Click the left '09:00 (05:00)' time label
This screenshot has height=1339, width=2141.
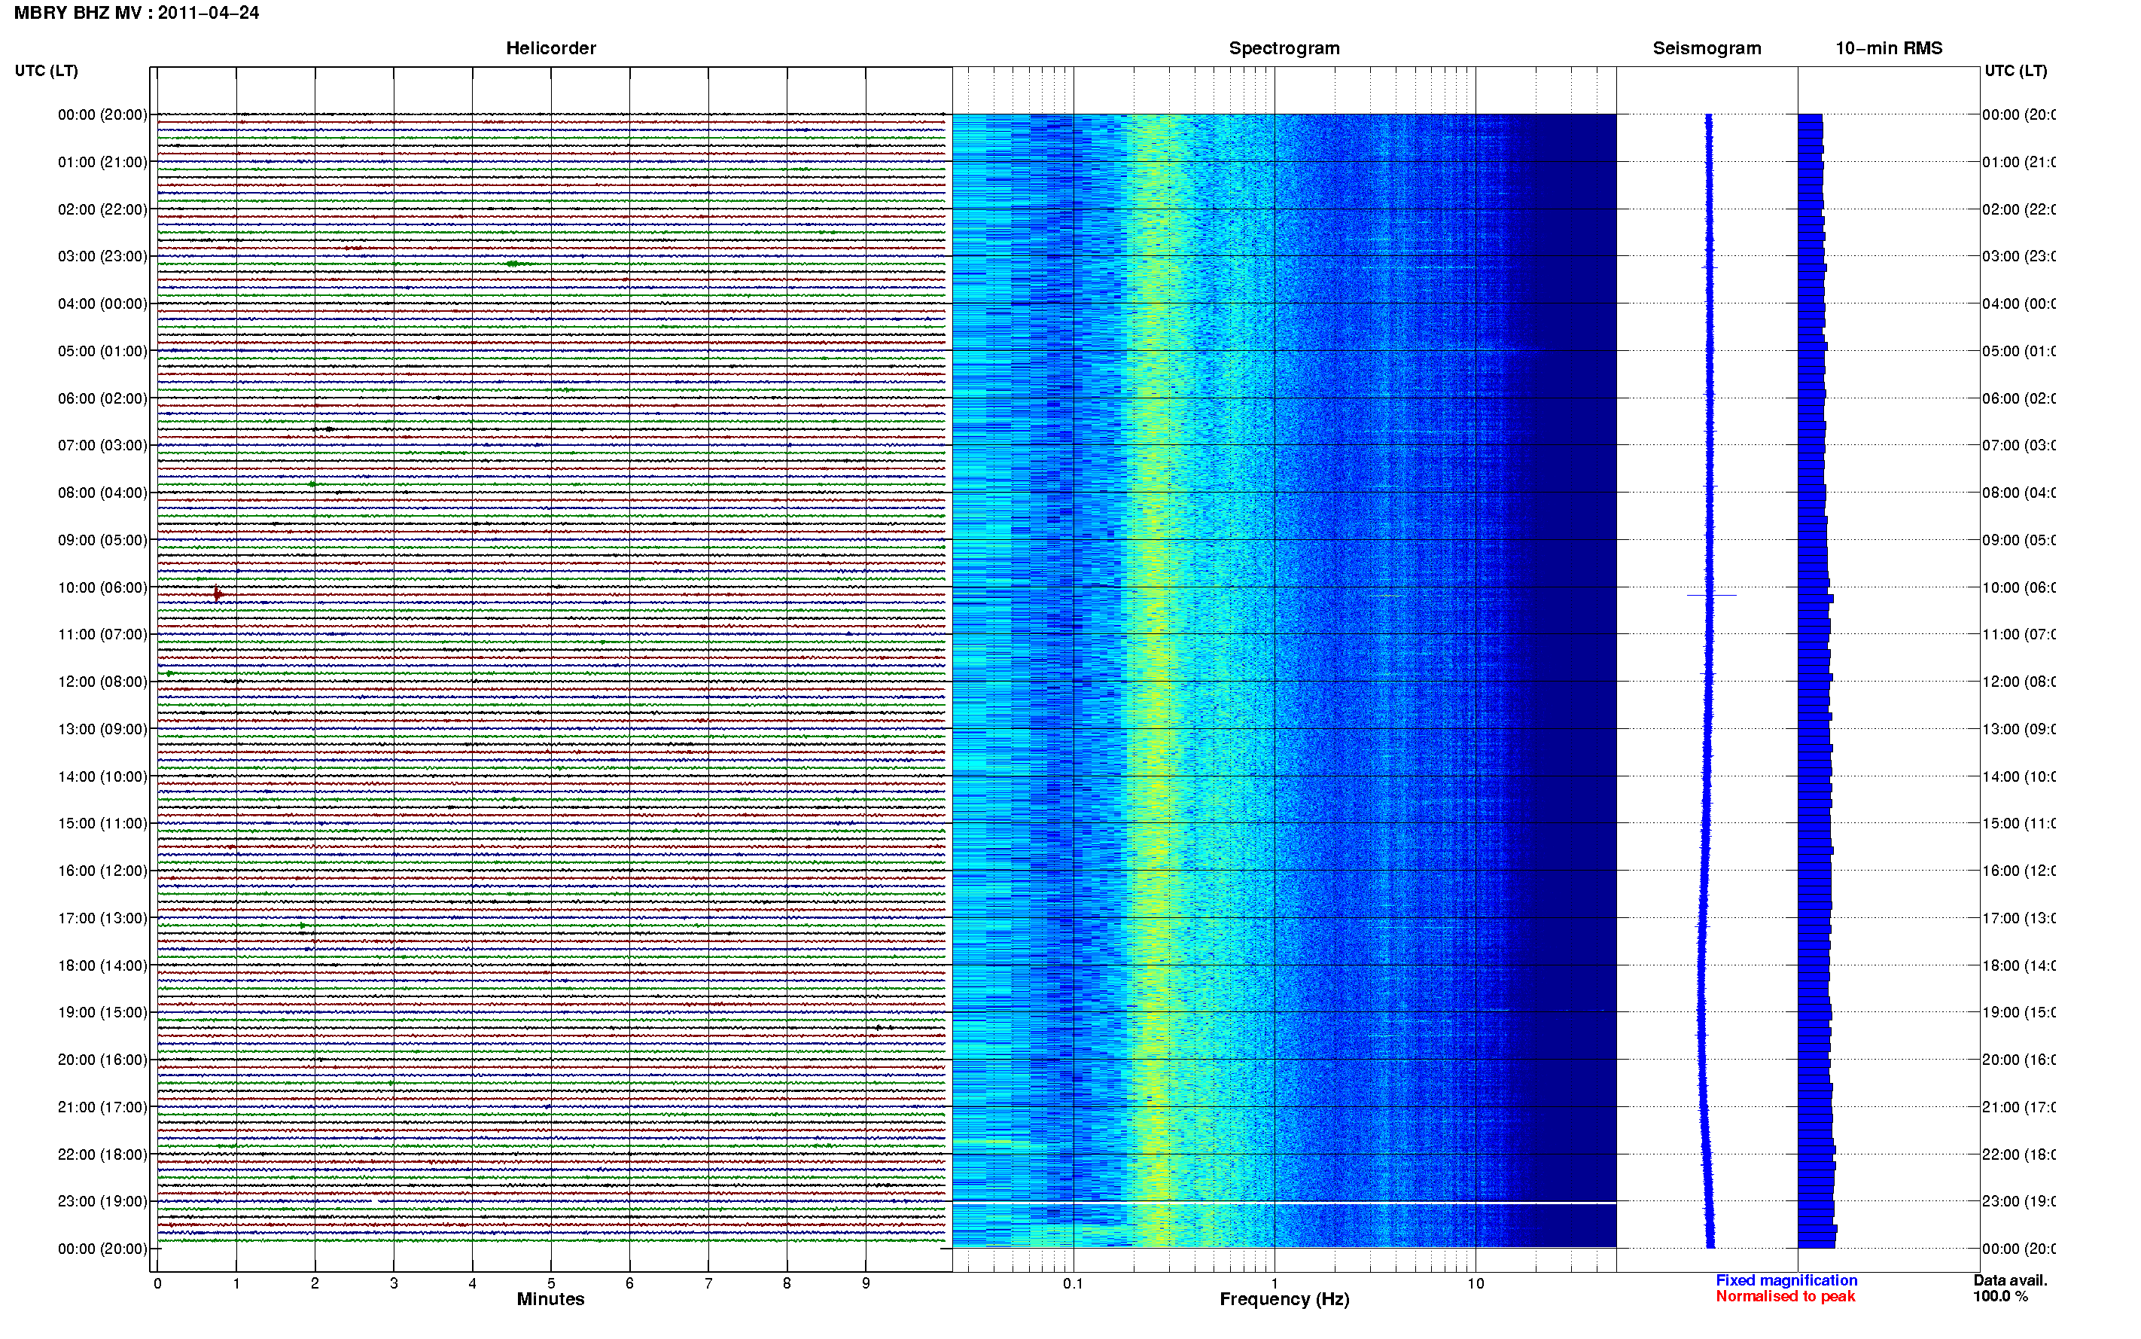coord(102,540)
